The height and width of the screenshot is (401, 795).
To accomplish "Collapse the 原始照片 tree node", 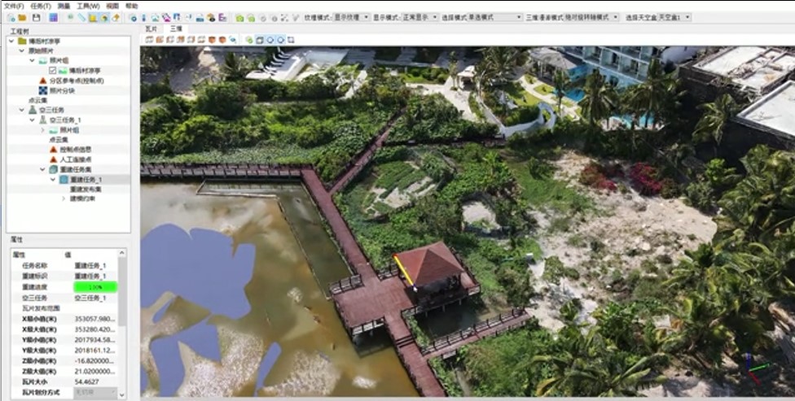I will coord(22,51).
